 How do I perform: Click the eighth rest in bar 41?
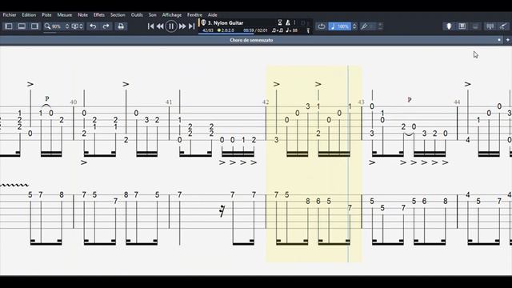[222, 211]
